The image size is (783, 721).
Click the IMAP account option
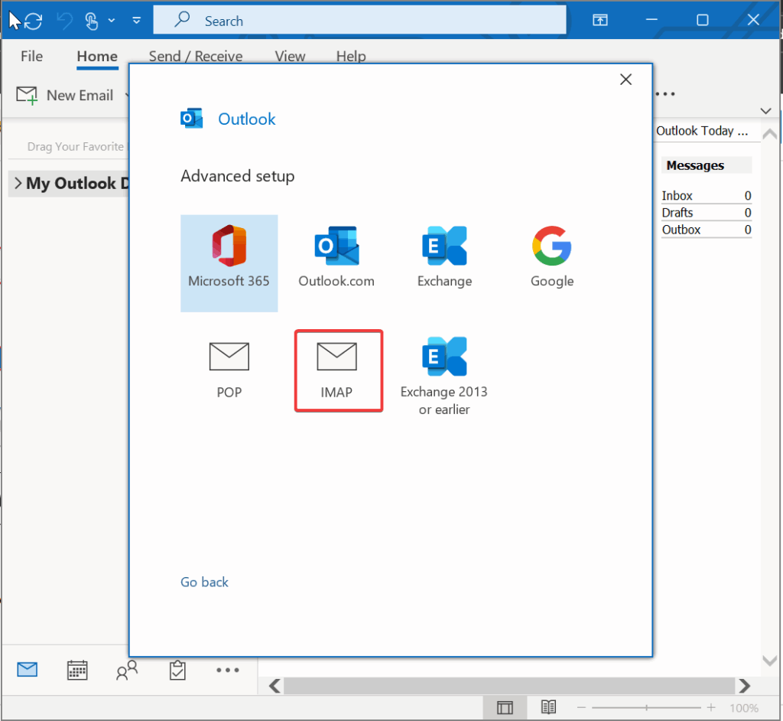(x=337, y=370)
